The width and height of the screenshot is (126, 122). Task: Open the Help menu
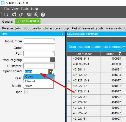[x=35, y=9]
